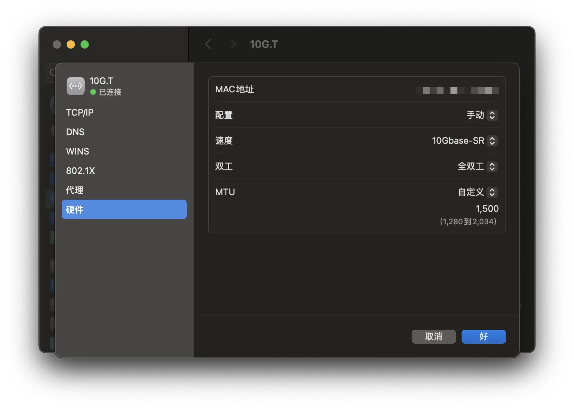Open the 配置 dropdown showing 手动
This screenshot has height=409, width=574.
pos(482,115)
